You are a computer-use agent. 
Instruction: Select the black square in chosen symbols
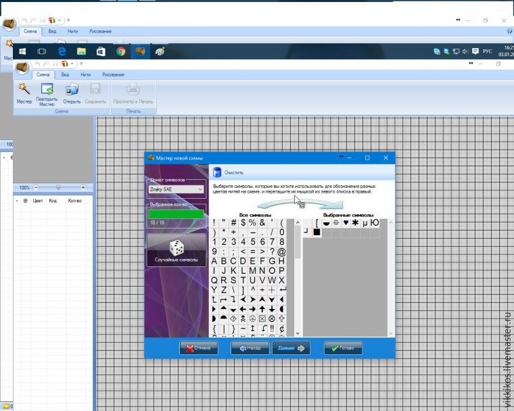click(x=317, y=233)
